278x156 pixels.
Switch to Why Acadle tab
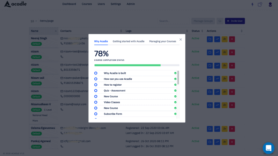(x=101, y=41)
